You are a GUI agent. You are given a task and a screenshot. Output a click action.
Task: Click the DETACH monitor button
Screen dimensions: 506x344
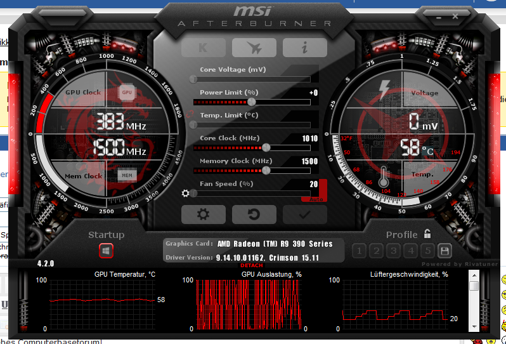coord(251,265)
